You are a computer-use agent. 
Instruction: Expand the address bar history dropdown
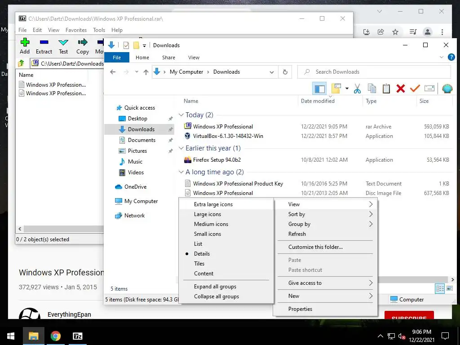click(272, 72)
